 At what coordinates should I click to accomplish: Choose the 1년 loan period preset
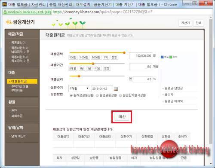pyautogui.click(x=82, y=68)
